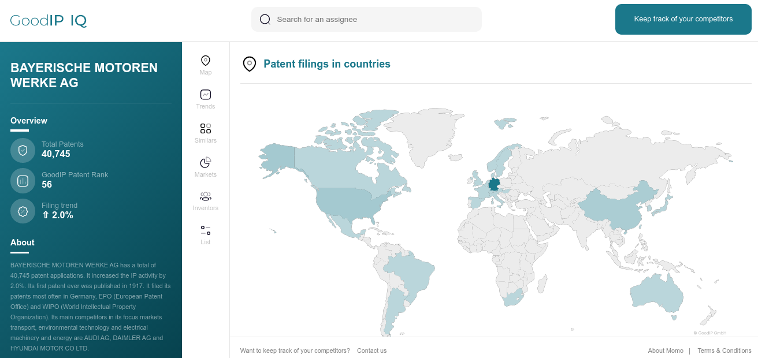Click Keep track of your competitors button

(683, 19)
